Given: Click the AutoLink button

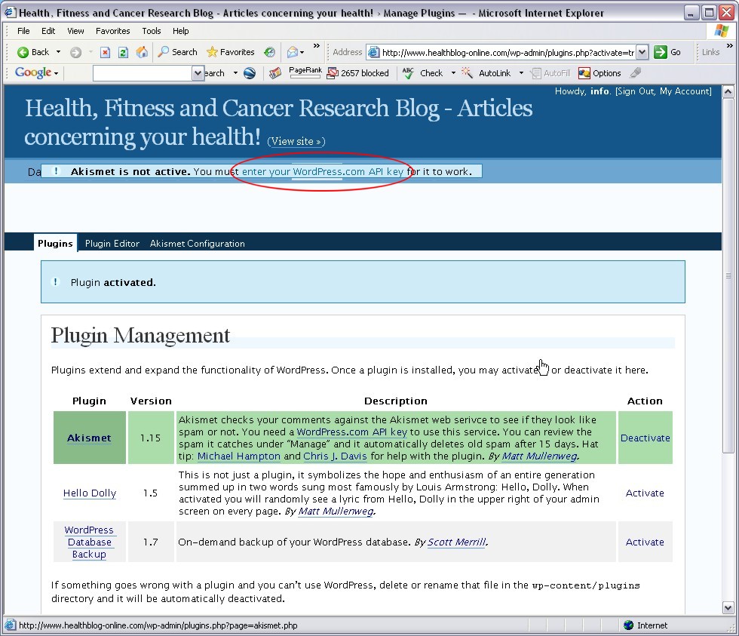Looking at the screenshot, I should pos(486,73).
